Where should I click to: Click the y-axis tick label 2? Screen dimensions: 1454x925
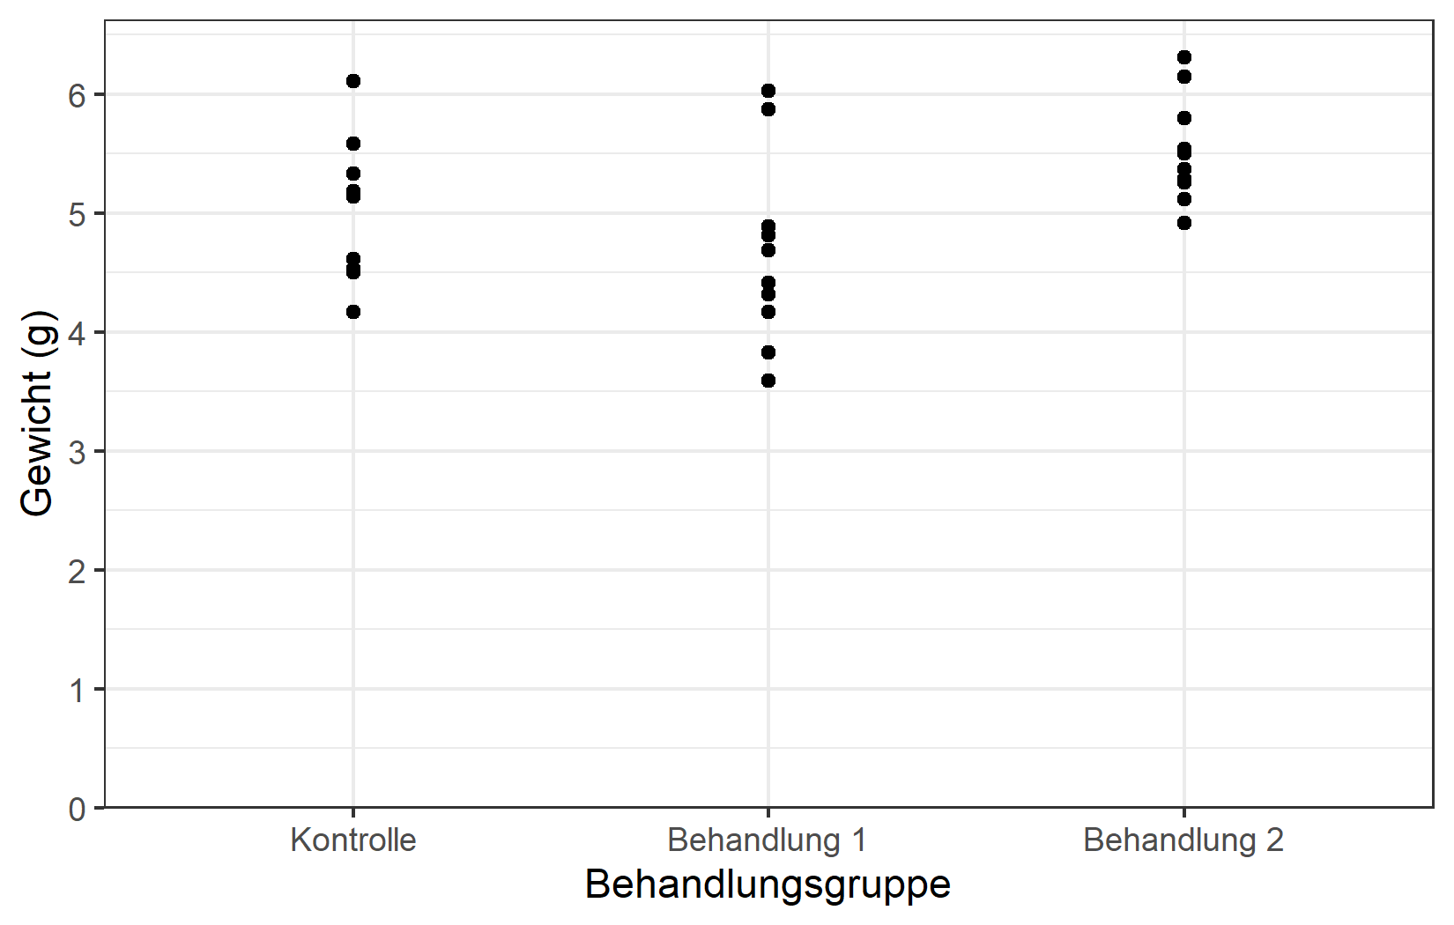pyautogui.click(x=78, y=571)
